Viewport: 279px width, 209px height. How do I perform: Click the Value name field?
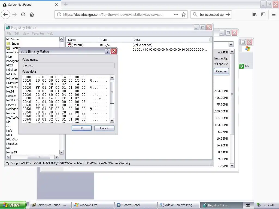coord(68,65)
